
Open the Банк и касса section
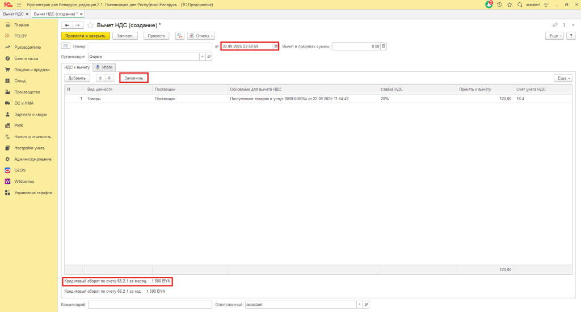27,58
